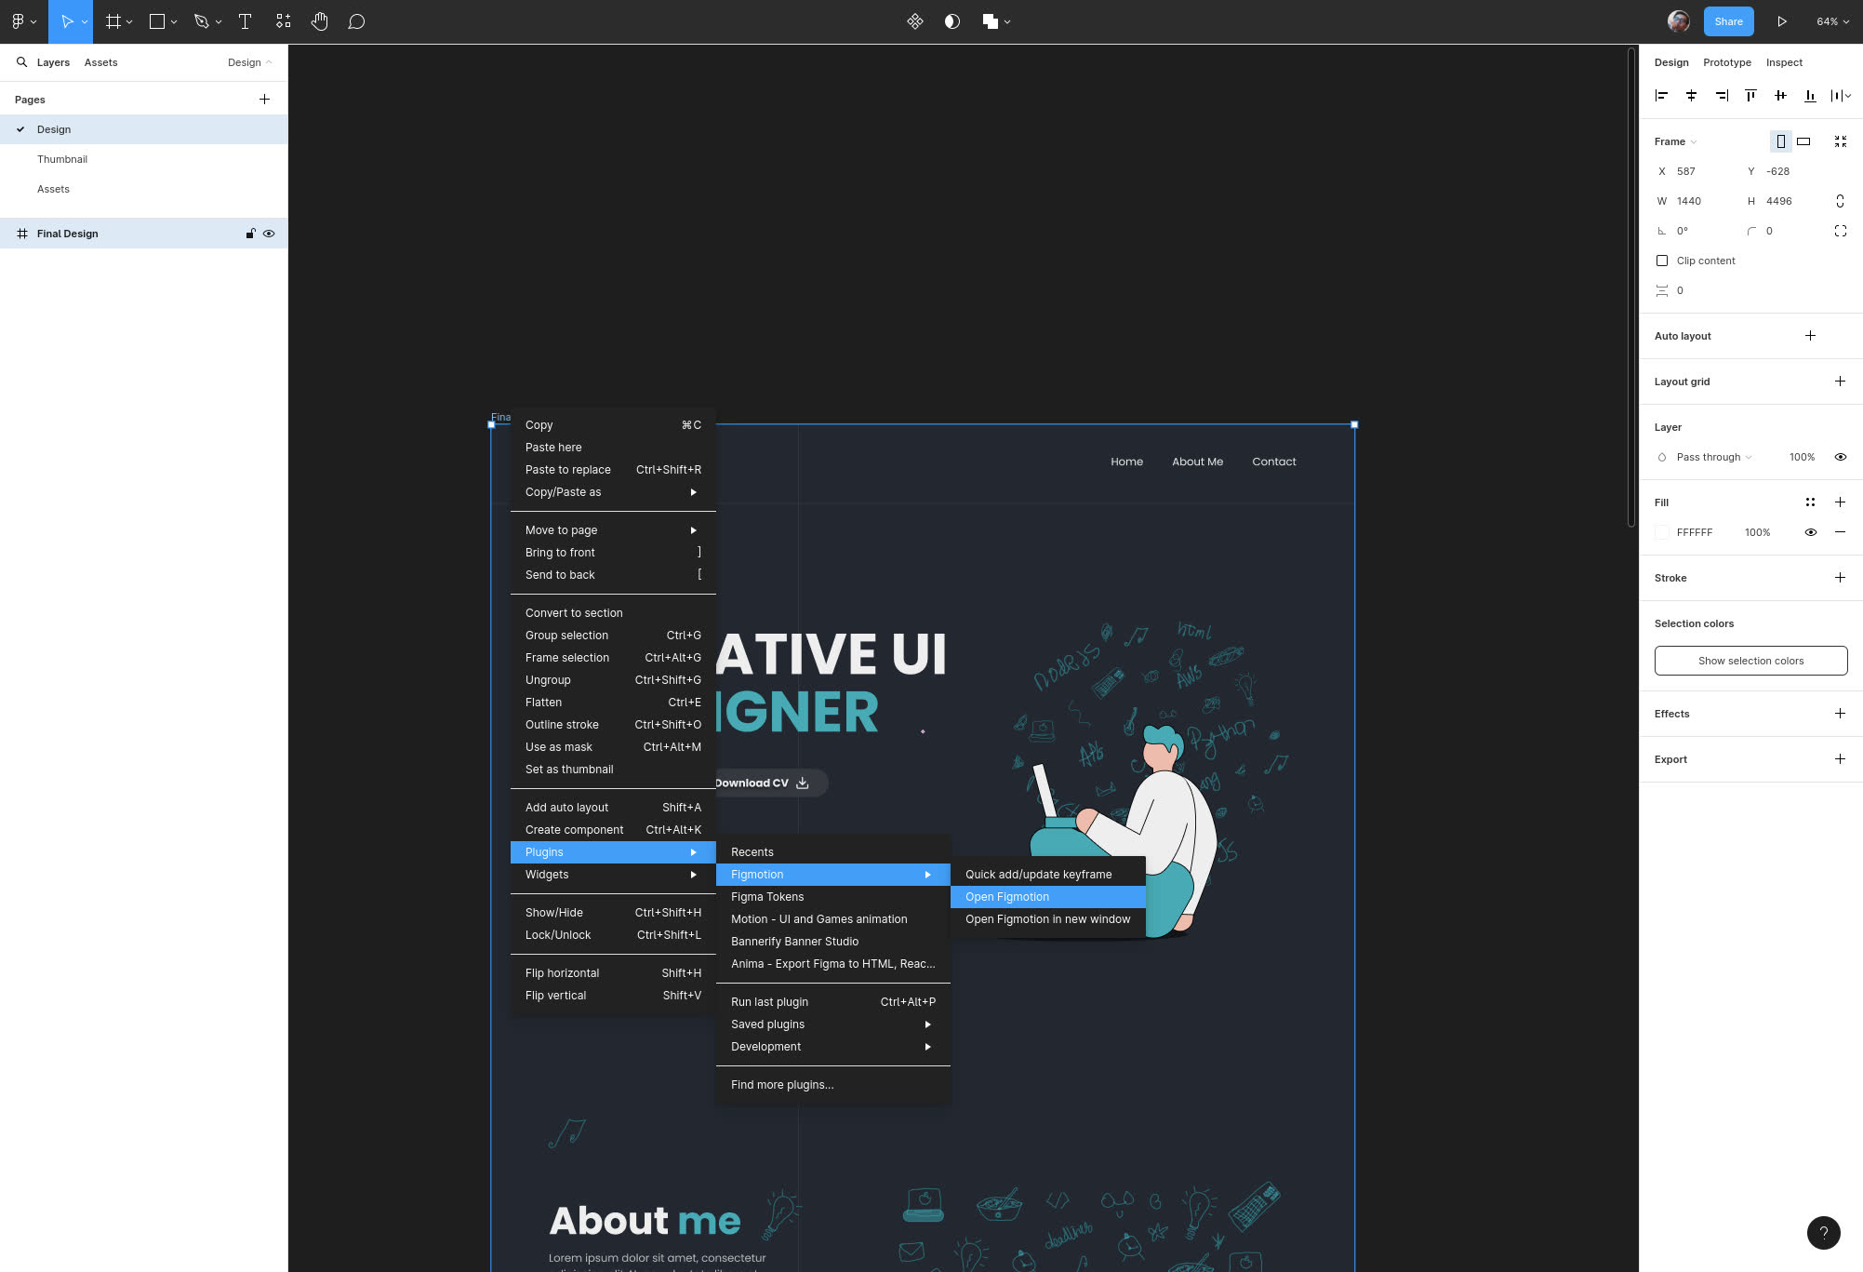Open the Frame type dropdown
This screenshot has height=1272, width=1863.
(x=1676, y=141)
